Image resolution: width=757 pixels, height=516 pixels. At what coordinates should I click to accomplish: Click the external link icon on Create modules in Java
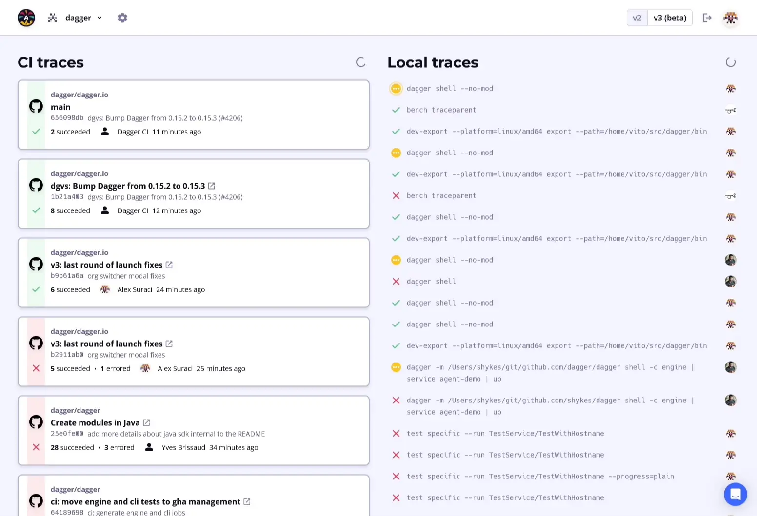146,422
